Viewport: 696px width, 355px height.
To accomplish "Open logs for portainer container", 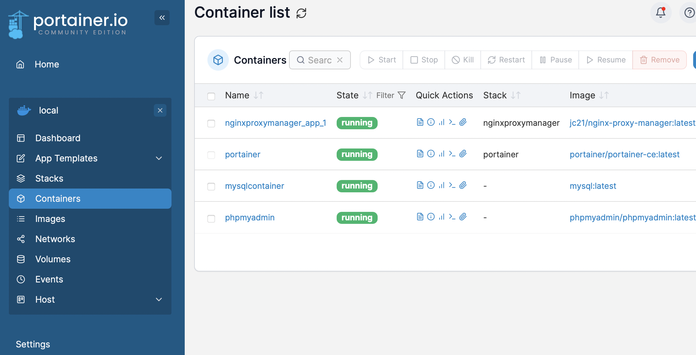I will (420, 154).
